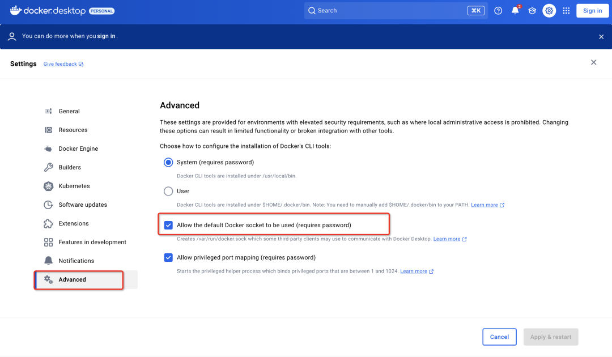The width and height of the screenshot is (612, 357).
Task: Click external link icon beside Give feedback
Action: pyautogui.click(x=81, y=64)
